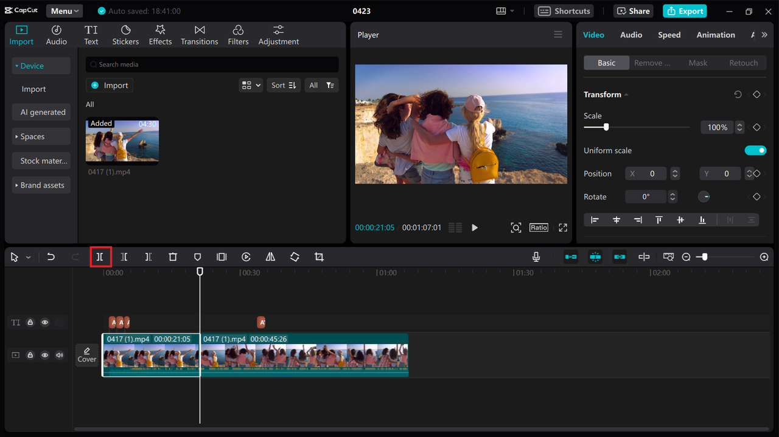This screenshot has height=437, width=779.
Task: Click the Reverse playback icon
Action: coord(246,257)
